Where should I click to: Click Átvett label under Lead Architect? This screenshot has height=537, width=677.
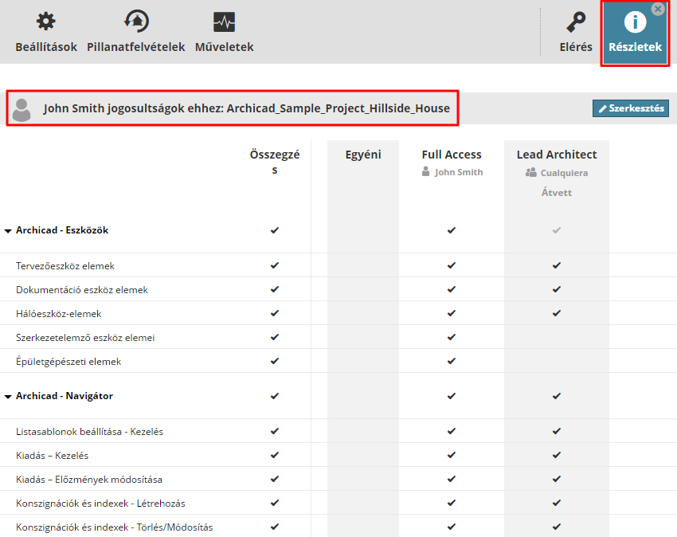pyautogui.click(x=557, y=193)
